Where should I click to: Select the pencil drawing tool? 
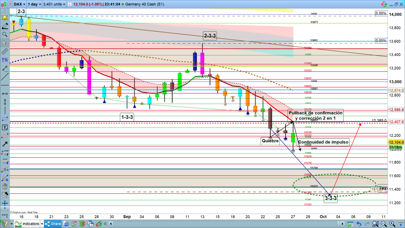tap(5, 26)
